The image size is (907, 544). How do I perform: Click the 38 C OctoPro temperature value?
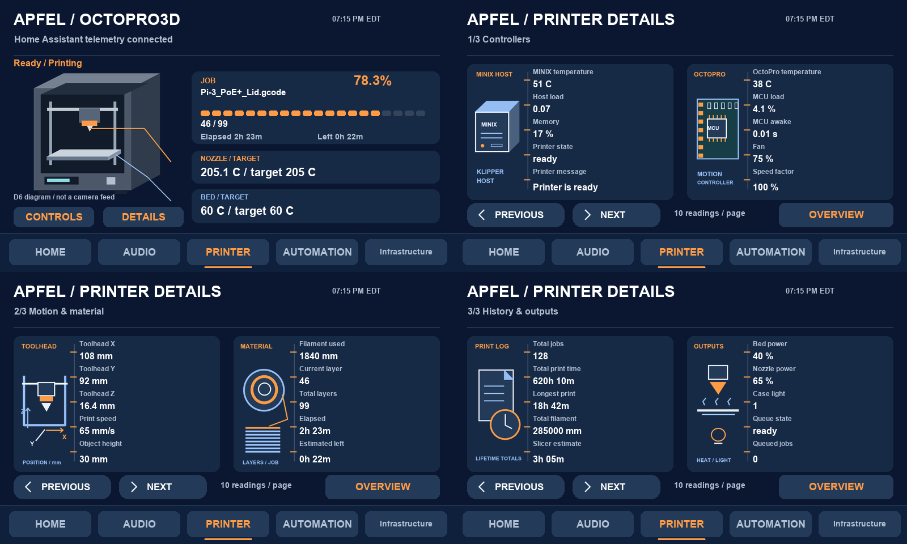point(762,84)
